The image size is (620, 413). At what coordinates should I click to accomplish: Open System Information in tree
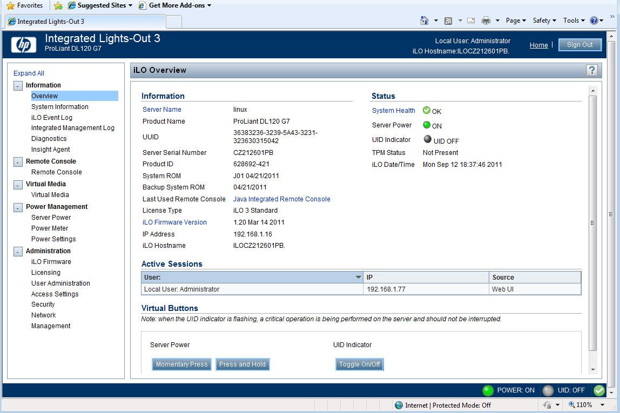click(x=60, y=107)
